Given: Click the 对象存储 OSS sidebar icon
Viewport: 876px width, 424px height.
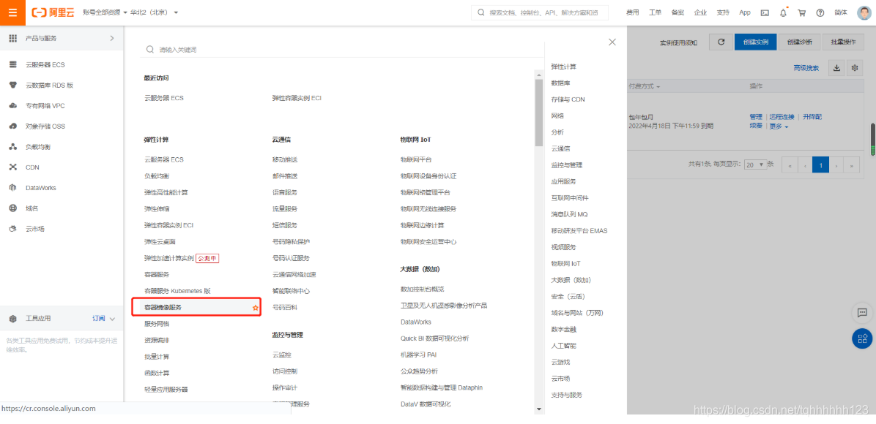Looking at the screenshot, I should [x=13, y=126].
